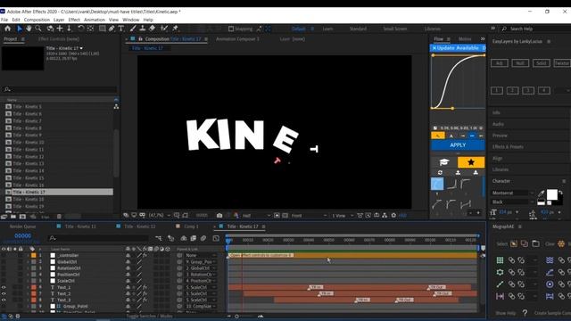The height and width of the screenshot is (321, 571).
Task: Click the composition flowchart icon in Project panel
Action: pyautogui.click(x=116, y=107)
